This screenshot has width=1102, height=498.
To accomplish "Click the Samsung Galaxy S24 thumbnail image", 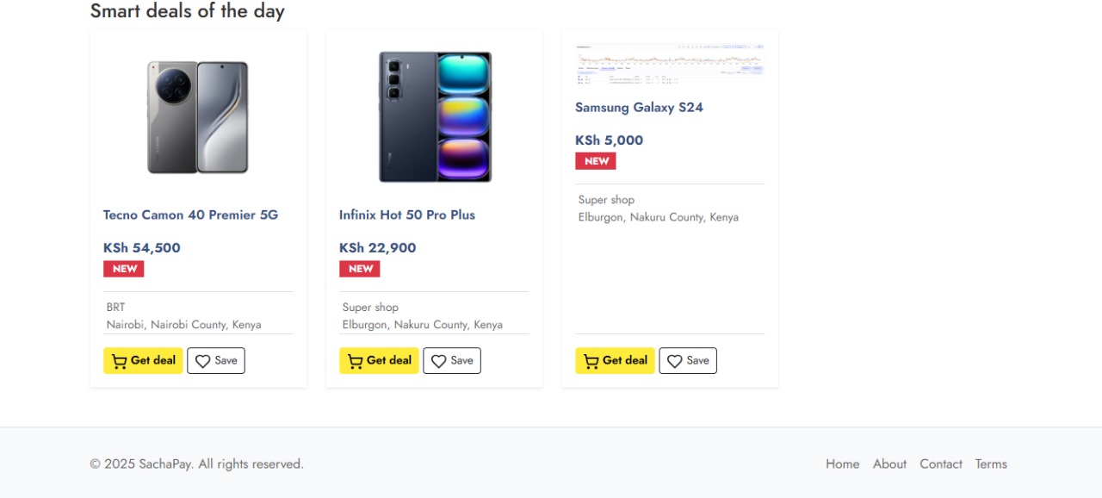I will click(670, 63).
